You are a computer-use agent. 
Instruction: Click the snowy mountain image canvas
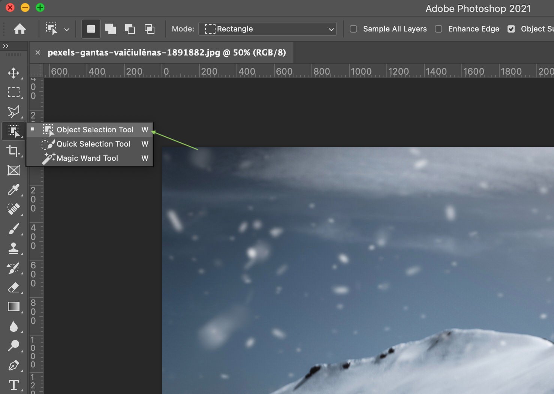pos(358,270)
